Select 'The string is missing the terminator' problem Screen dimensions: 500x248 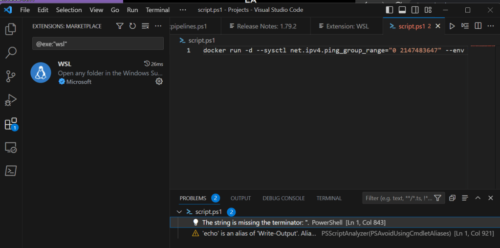click(335, 223)
